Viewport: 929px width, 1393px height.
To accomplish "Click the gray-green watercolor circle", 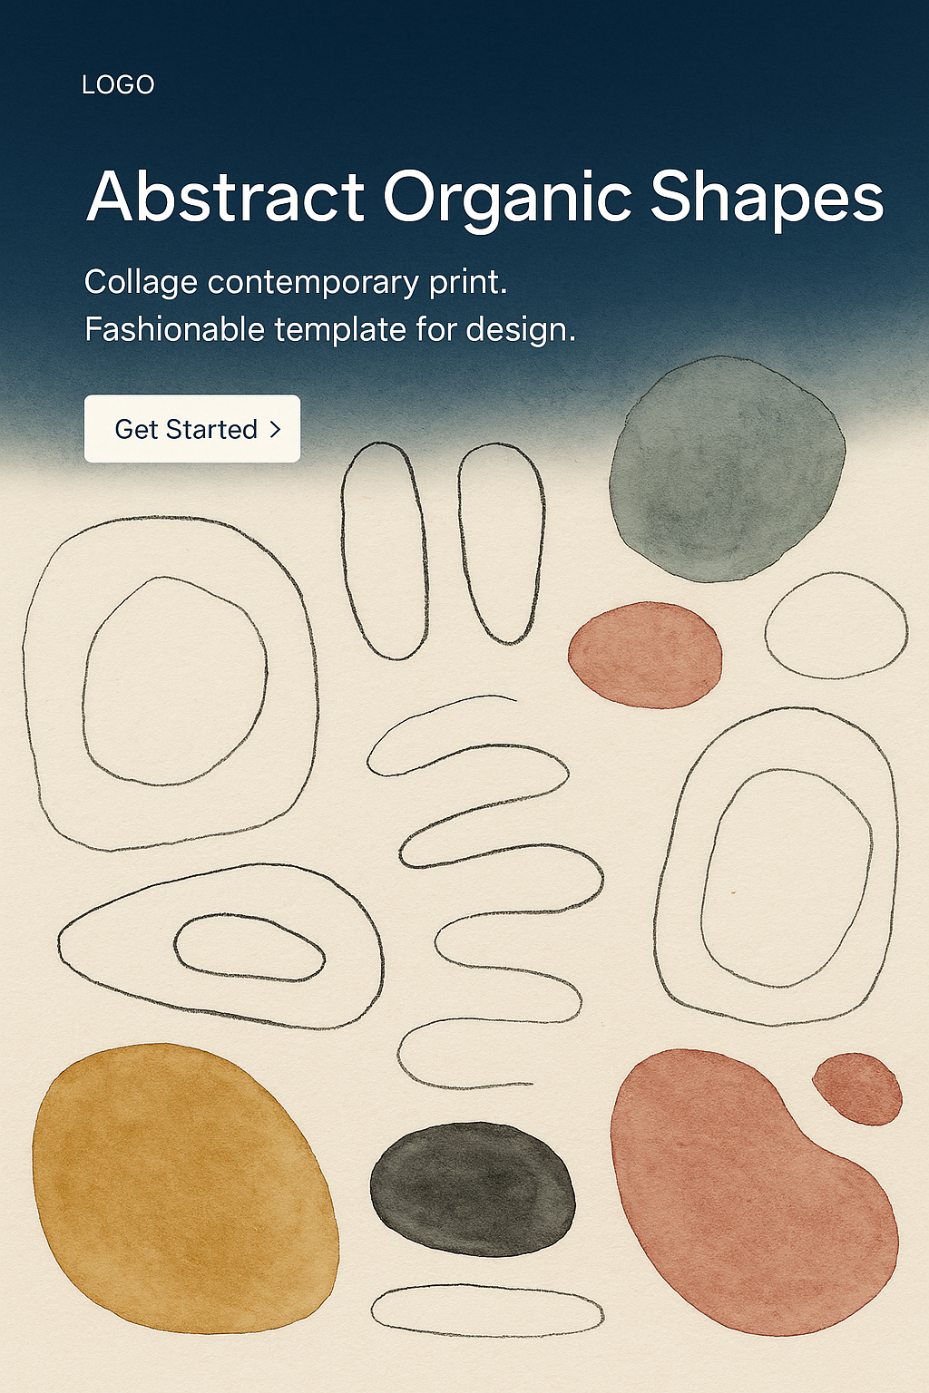I will 727,469.
